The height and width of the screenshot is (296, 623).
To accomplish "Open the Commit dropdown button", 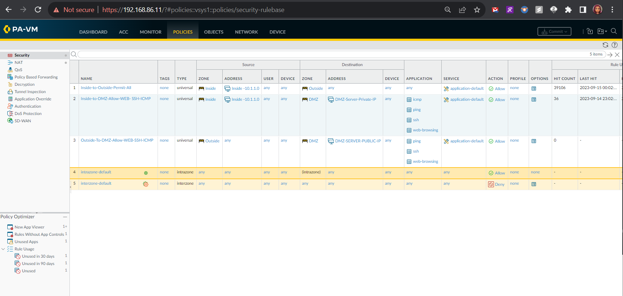I will click(x=554, y=31).
